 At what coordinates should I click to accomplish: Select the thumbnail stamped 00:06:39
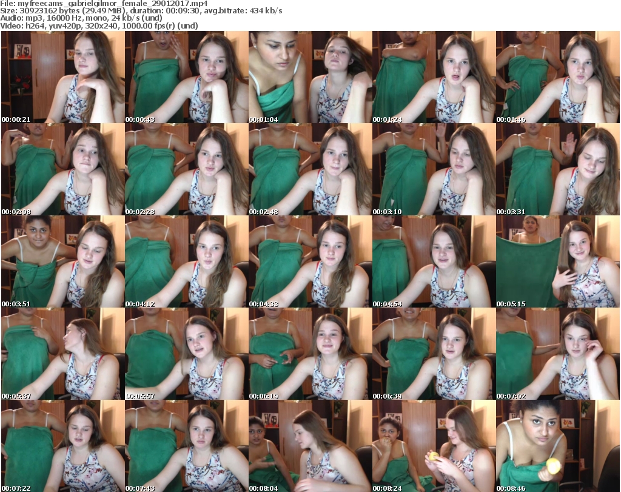click(x=434, y=354)
